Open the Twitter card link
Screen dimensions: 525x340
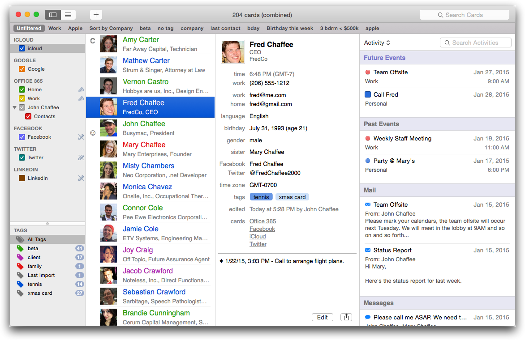pos(258,244)
